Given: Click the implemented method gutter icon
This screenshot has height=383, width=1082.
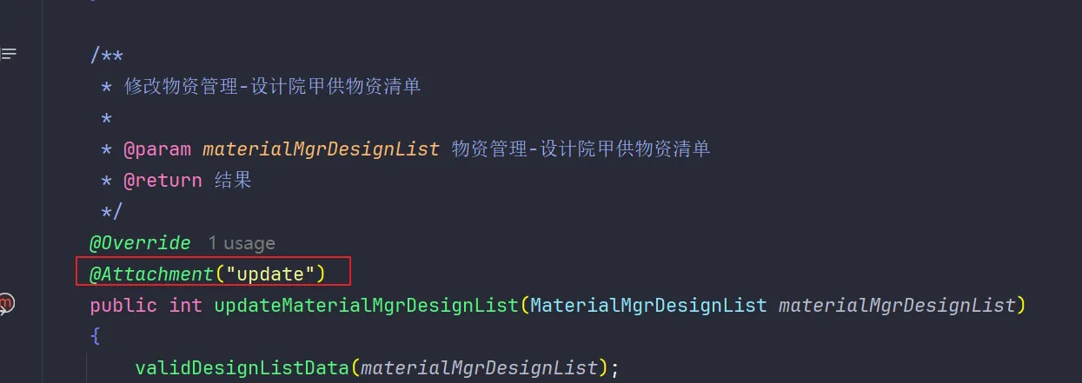Looking at the screenshot, I should 7,304.
